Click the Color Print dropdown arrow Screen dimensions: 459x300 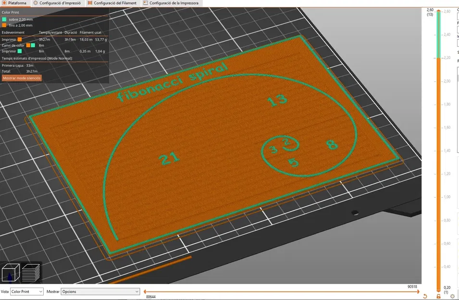click(40, 291)
